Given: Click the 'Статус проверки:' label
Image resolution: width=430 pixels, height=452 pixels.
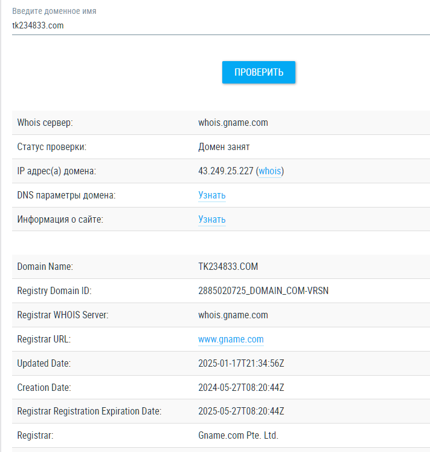Looking at the screenshot, I should point(52,146).
